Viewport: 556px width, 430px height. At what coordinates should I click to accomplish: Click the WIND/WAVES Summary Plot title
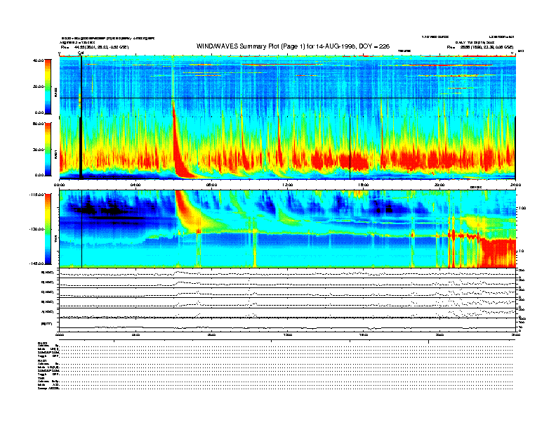click(x=293, y=46)
